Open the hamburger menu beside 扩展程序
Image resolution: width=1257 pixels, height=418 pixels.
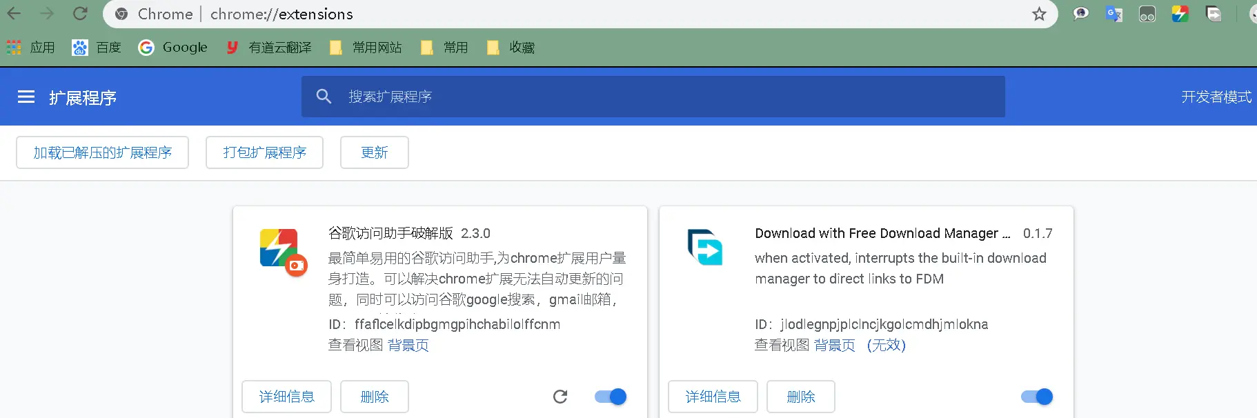[x=26, y=97]
